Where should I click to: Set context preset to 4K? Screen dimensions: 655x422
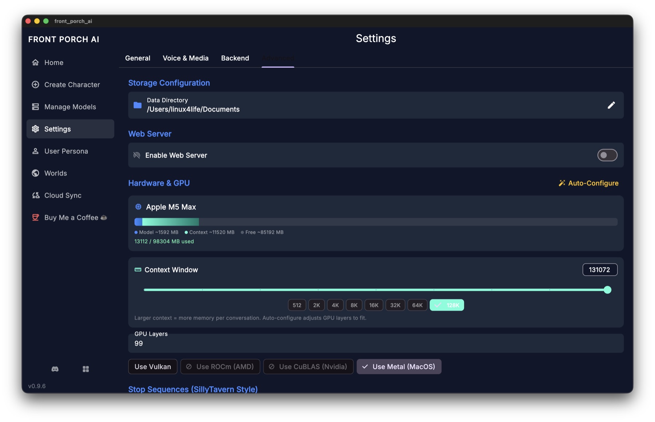click(335, 305)
